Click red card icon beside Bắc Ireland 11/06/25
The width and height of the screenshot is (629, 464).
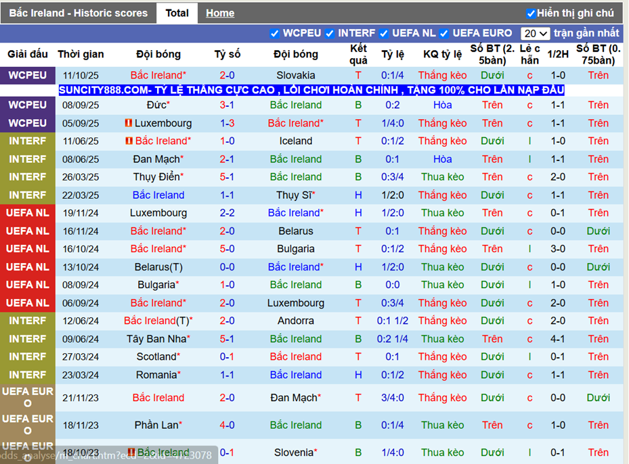[x=129, y=141]
